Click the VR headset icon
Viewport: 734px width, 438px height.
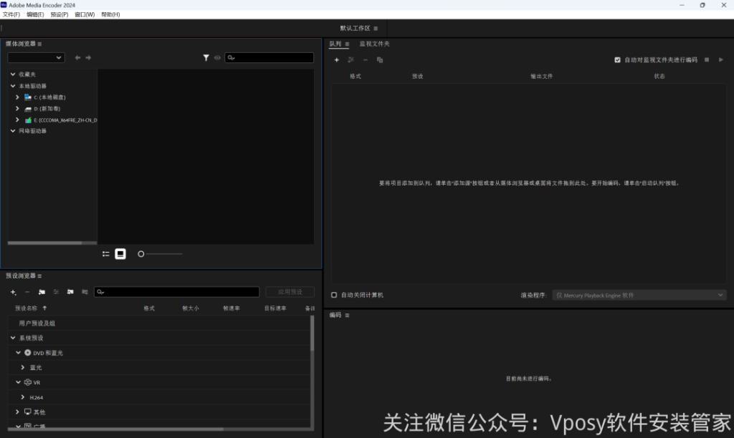(x=28, y=382)
